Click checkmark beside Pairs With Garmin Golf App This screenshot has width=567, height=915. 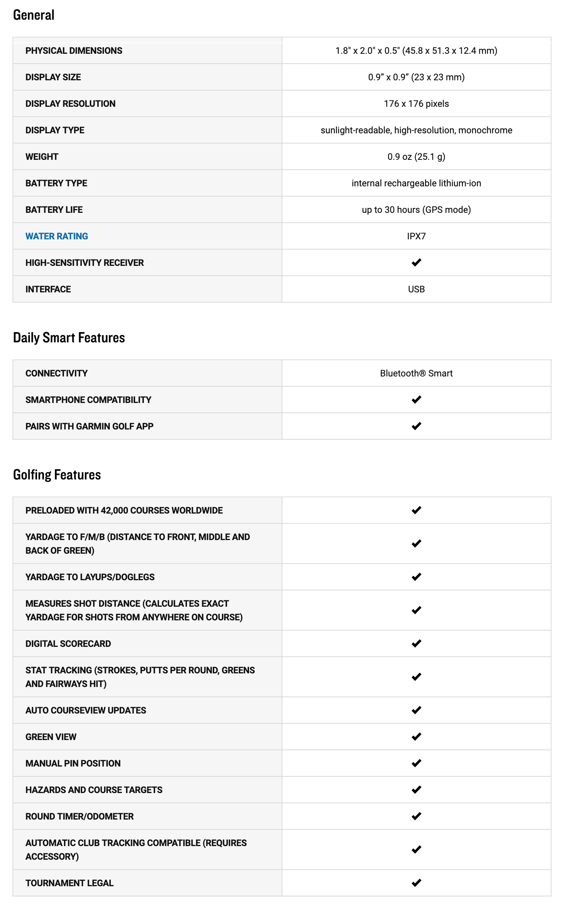[416, 426]
